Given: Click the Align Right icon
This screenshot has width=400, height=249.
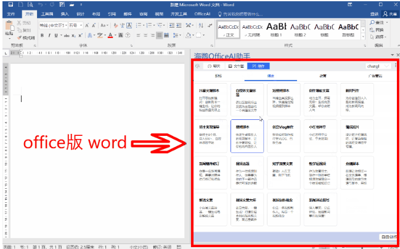Looking at the screenshot, I should pos(153,36).
